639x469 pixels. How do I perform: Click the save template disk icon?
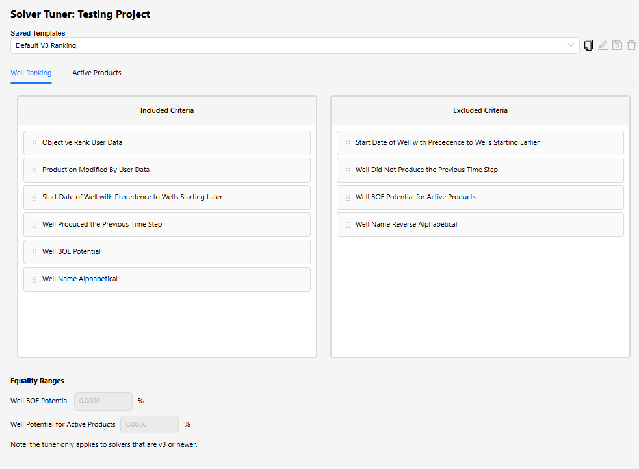(617, 45)
